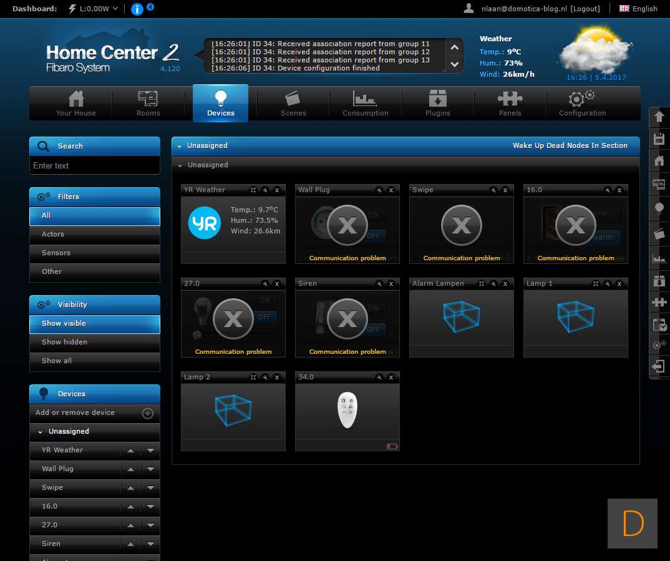Image resolution: width=670 pixels, height=561 pixels.
Task: Close the Lamp 1 card
Action: 619,284
